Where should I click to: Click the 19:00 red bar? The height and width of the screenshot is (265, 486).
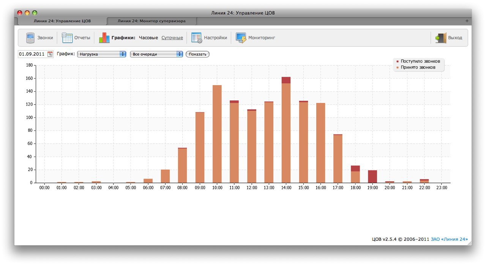[x=372, y=176]
